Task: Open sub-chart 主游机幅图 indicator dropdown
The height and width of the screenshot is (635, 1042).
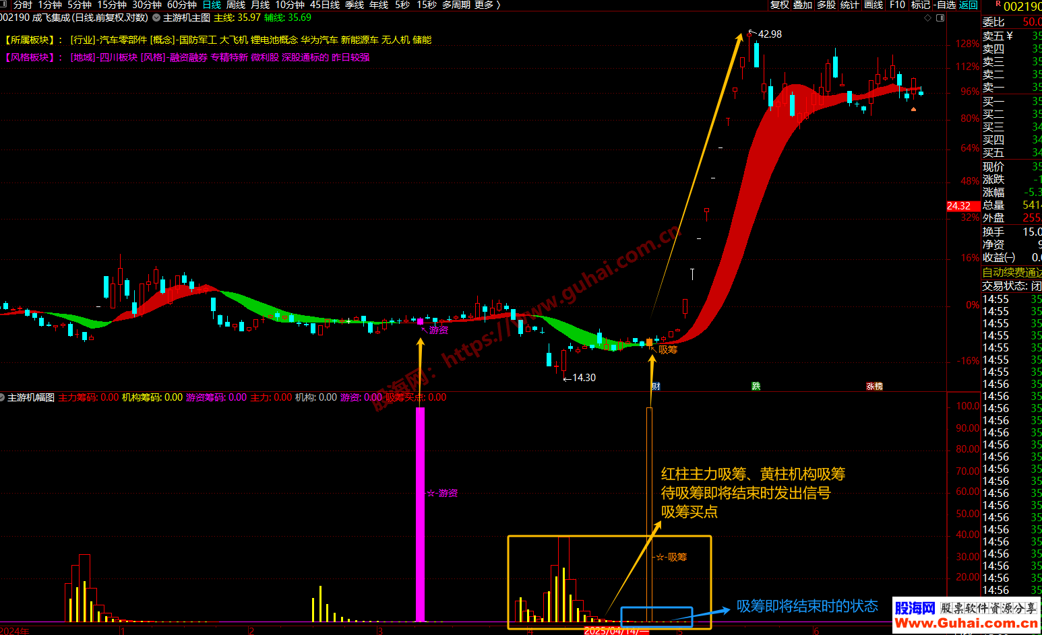Action: (2, 397)
